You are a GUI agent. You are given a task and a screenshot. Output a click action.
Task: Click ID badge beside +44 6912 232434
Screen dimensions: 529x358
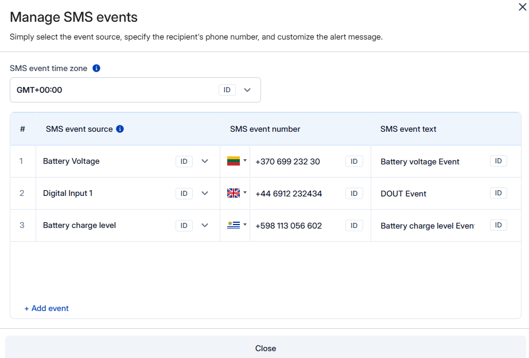coord(354,194)
